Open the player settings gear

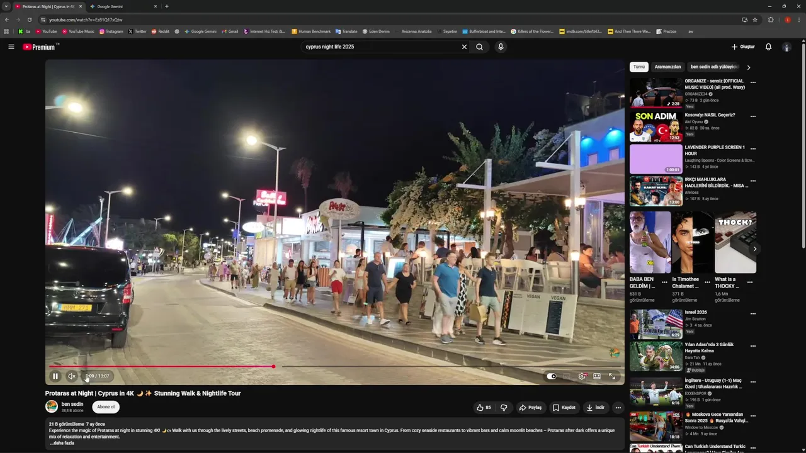(x=582, y=376)
